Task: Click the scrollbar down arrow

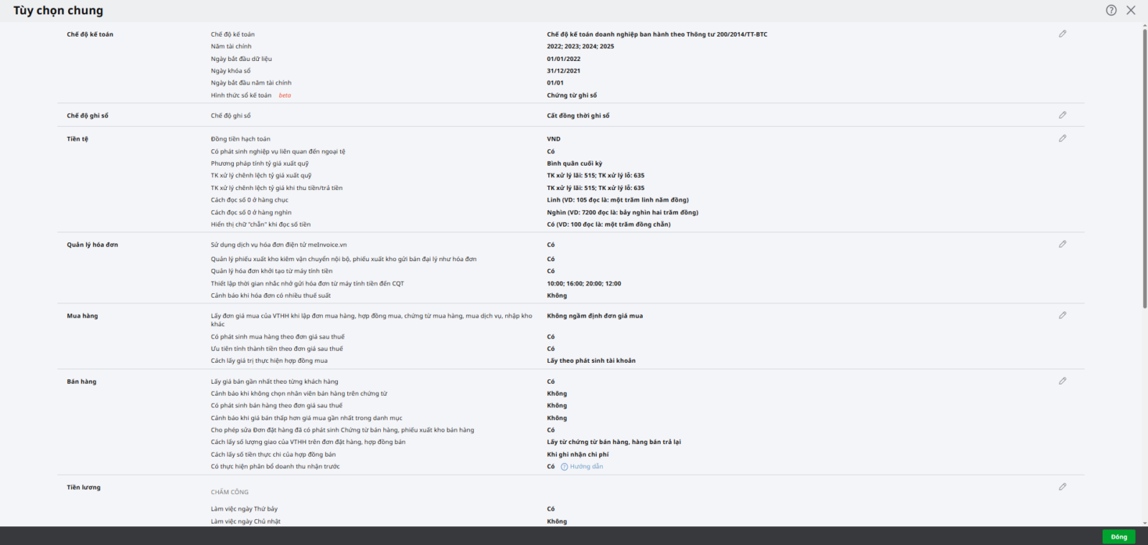Action: click(x=1144, y=523)
